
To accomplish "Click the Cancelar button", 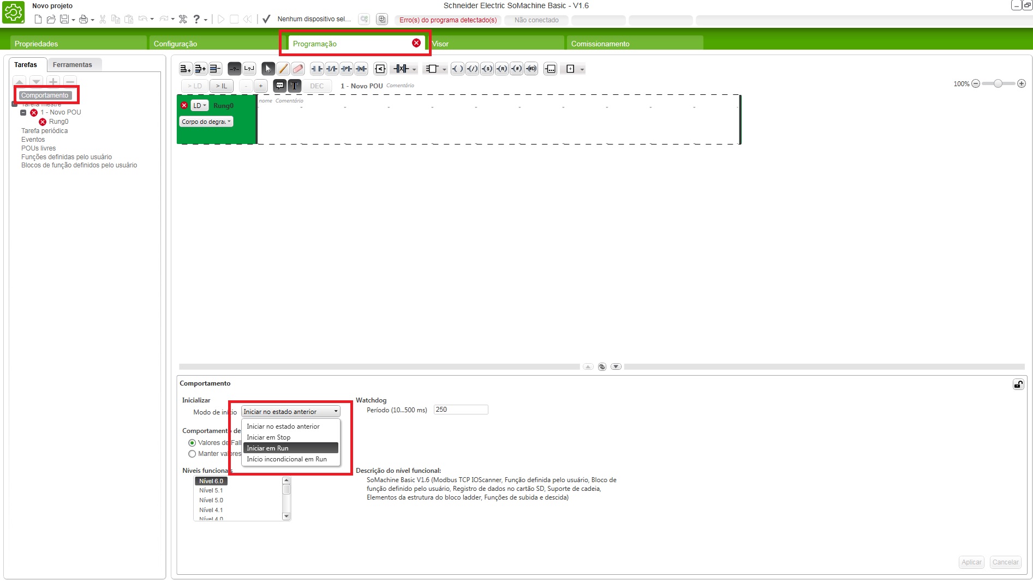I will pyautogui.click(x=1005, y=562).
